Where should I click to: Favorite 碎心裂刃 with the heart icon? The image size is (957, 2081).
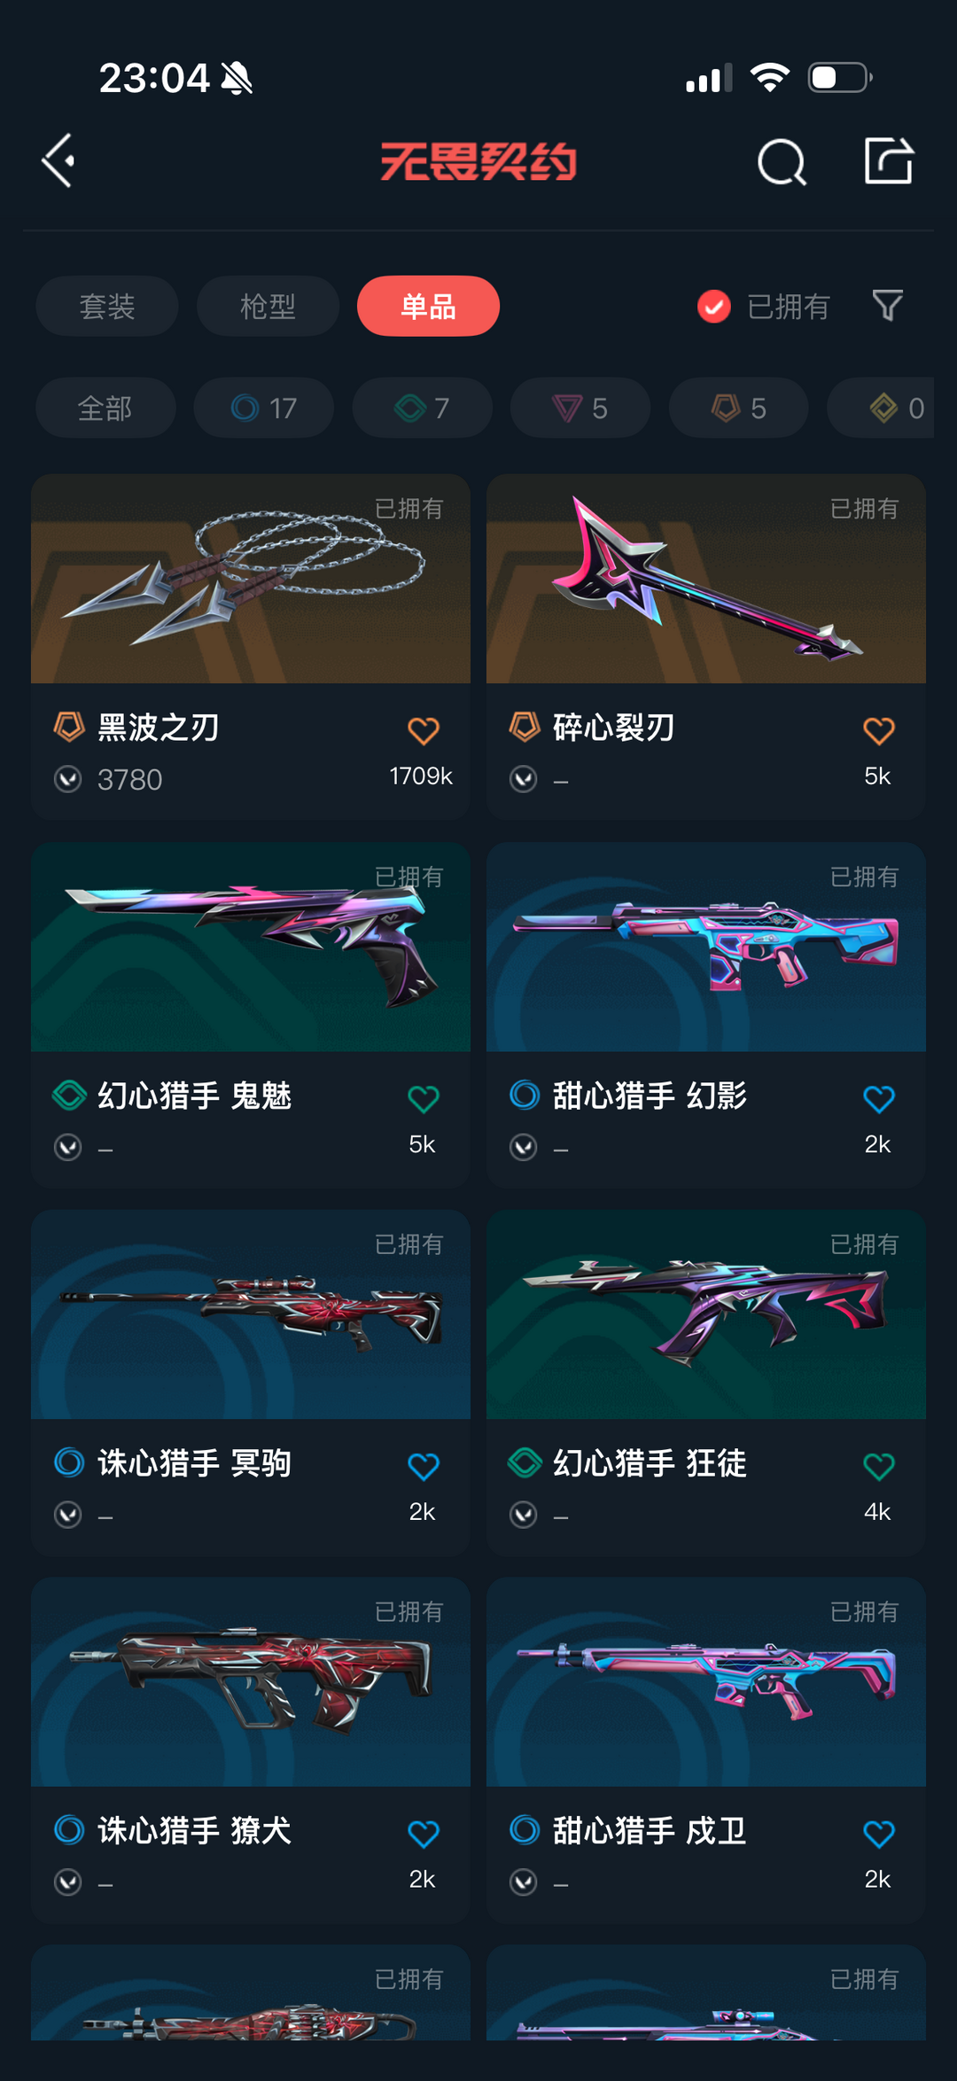pyautogui.click(x=879, y=731)
